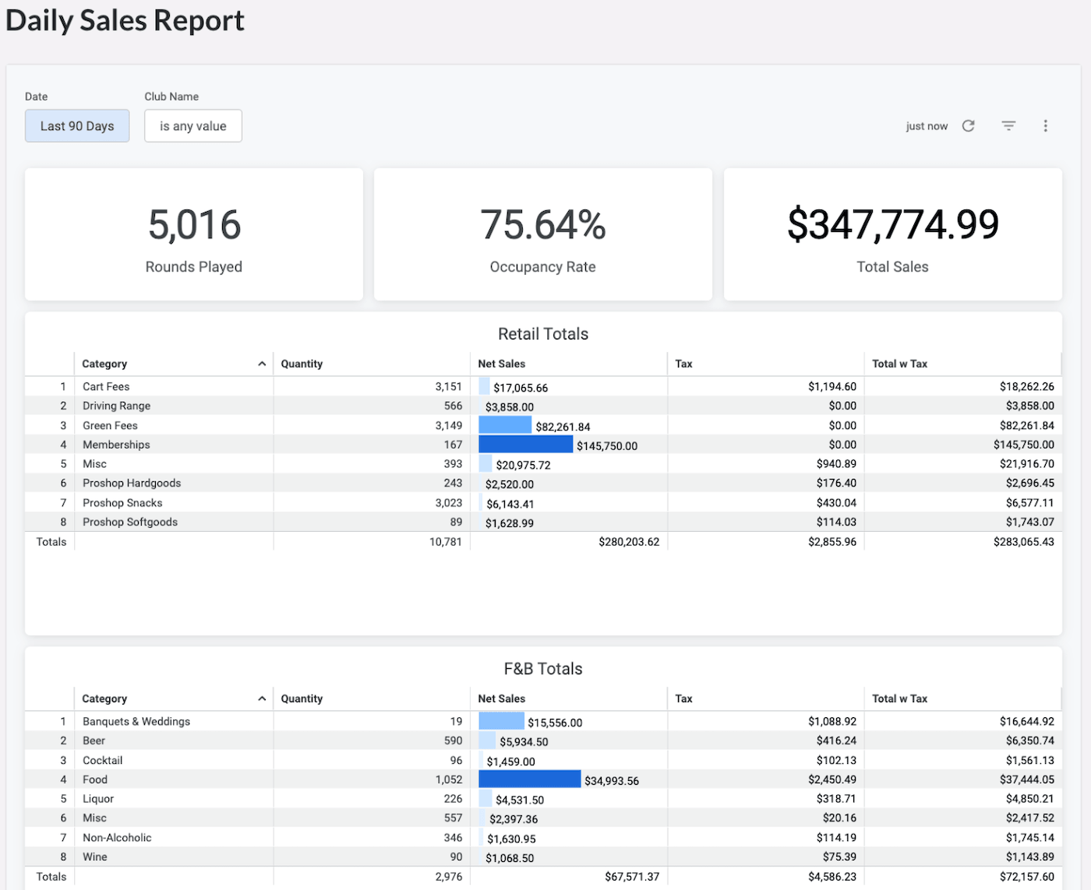The image size is (1091, 890).
Task: Click the $72,157.60 F&B grand total
Action: [x=1027, y=877]
